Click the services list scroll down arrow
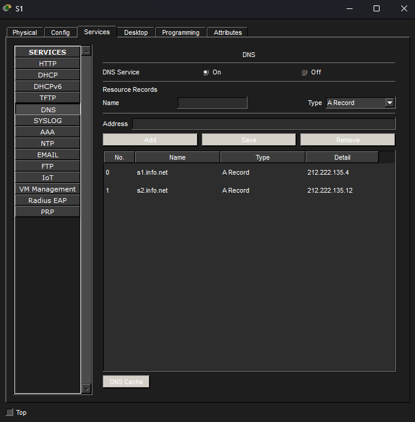 86,389
